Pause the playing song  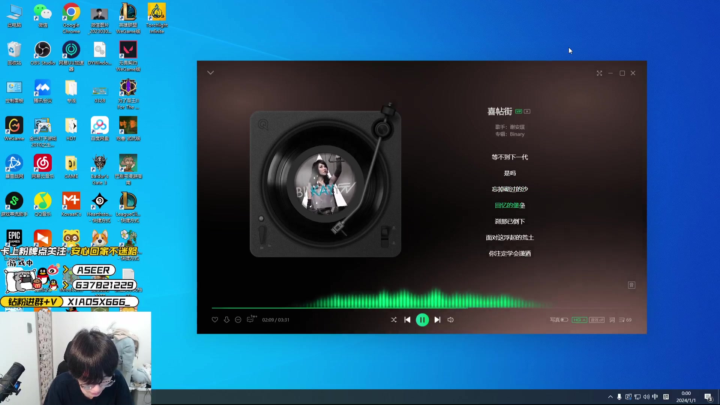tap(422, 320)
